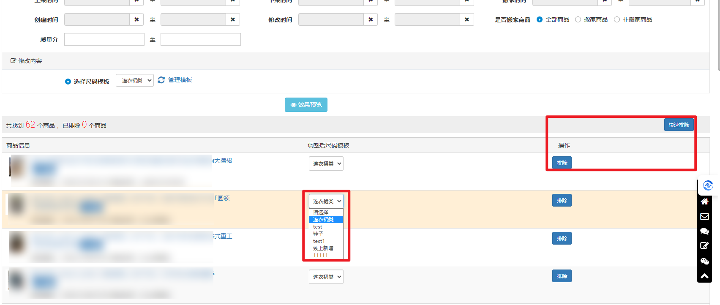Screen dimensions: 720x305
Task: Open the edit feedback icon in sidebar
Action: [704, 246]
